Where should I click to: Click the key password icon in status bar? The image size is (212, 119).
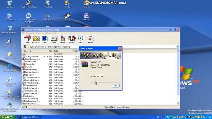[x=26, y=107]
